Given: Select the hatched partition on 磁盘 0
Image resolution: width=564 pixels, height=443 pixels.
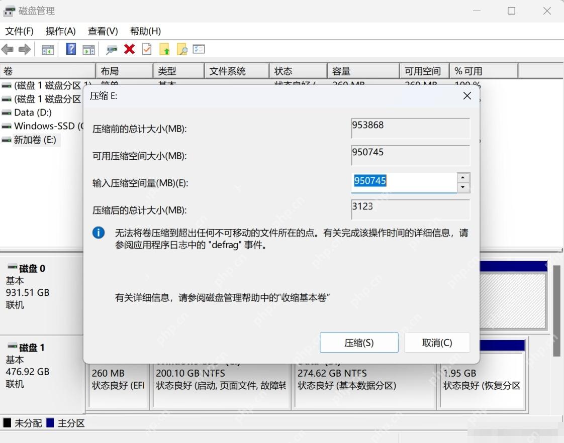Looking at the screenshot, I should [513, 301].
